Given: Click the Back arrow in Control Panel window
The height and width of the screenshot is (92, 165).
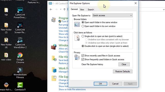Looking at the screenshot, I should click(51, 9).
